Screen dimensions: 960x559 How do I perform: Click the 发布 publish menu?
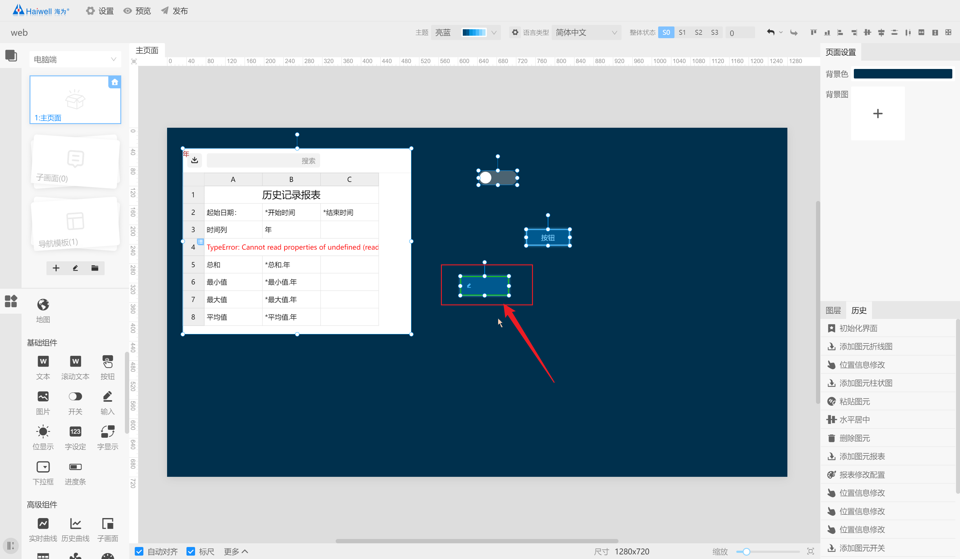174,11
